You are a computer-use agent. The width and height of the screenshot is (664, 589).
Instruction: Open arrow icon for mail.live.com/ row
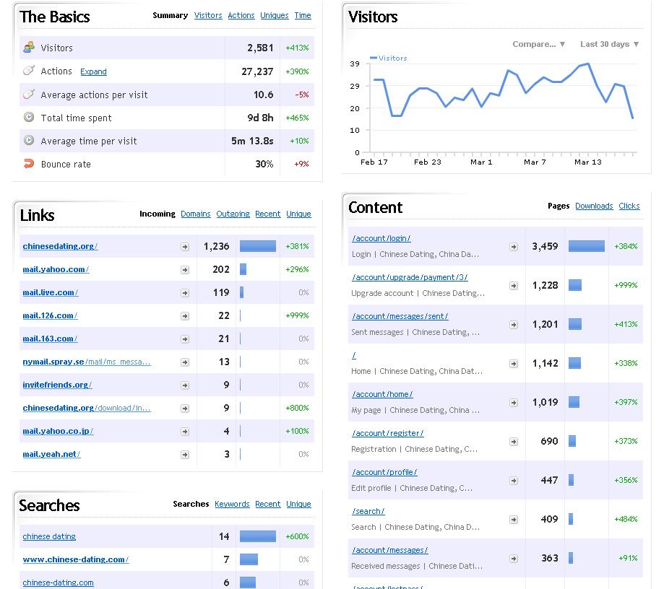185,293
